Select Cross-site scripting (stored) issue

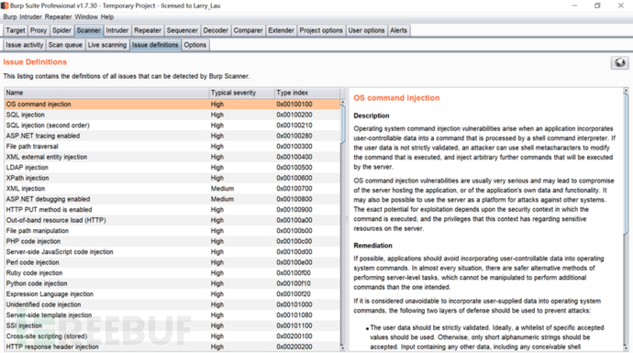coord(172,336)
